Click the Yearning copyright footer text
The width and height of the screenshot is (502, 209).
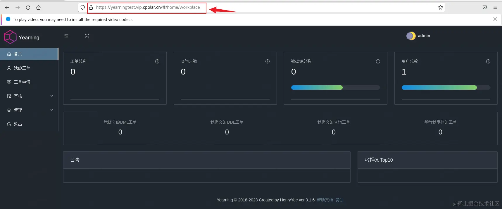266,200
